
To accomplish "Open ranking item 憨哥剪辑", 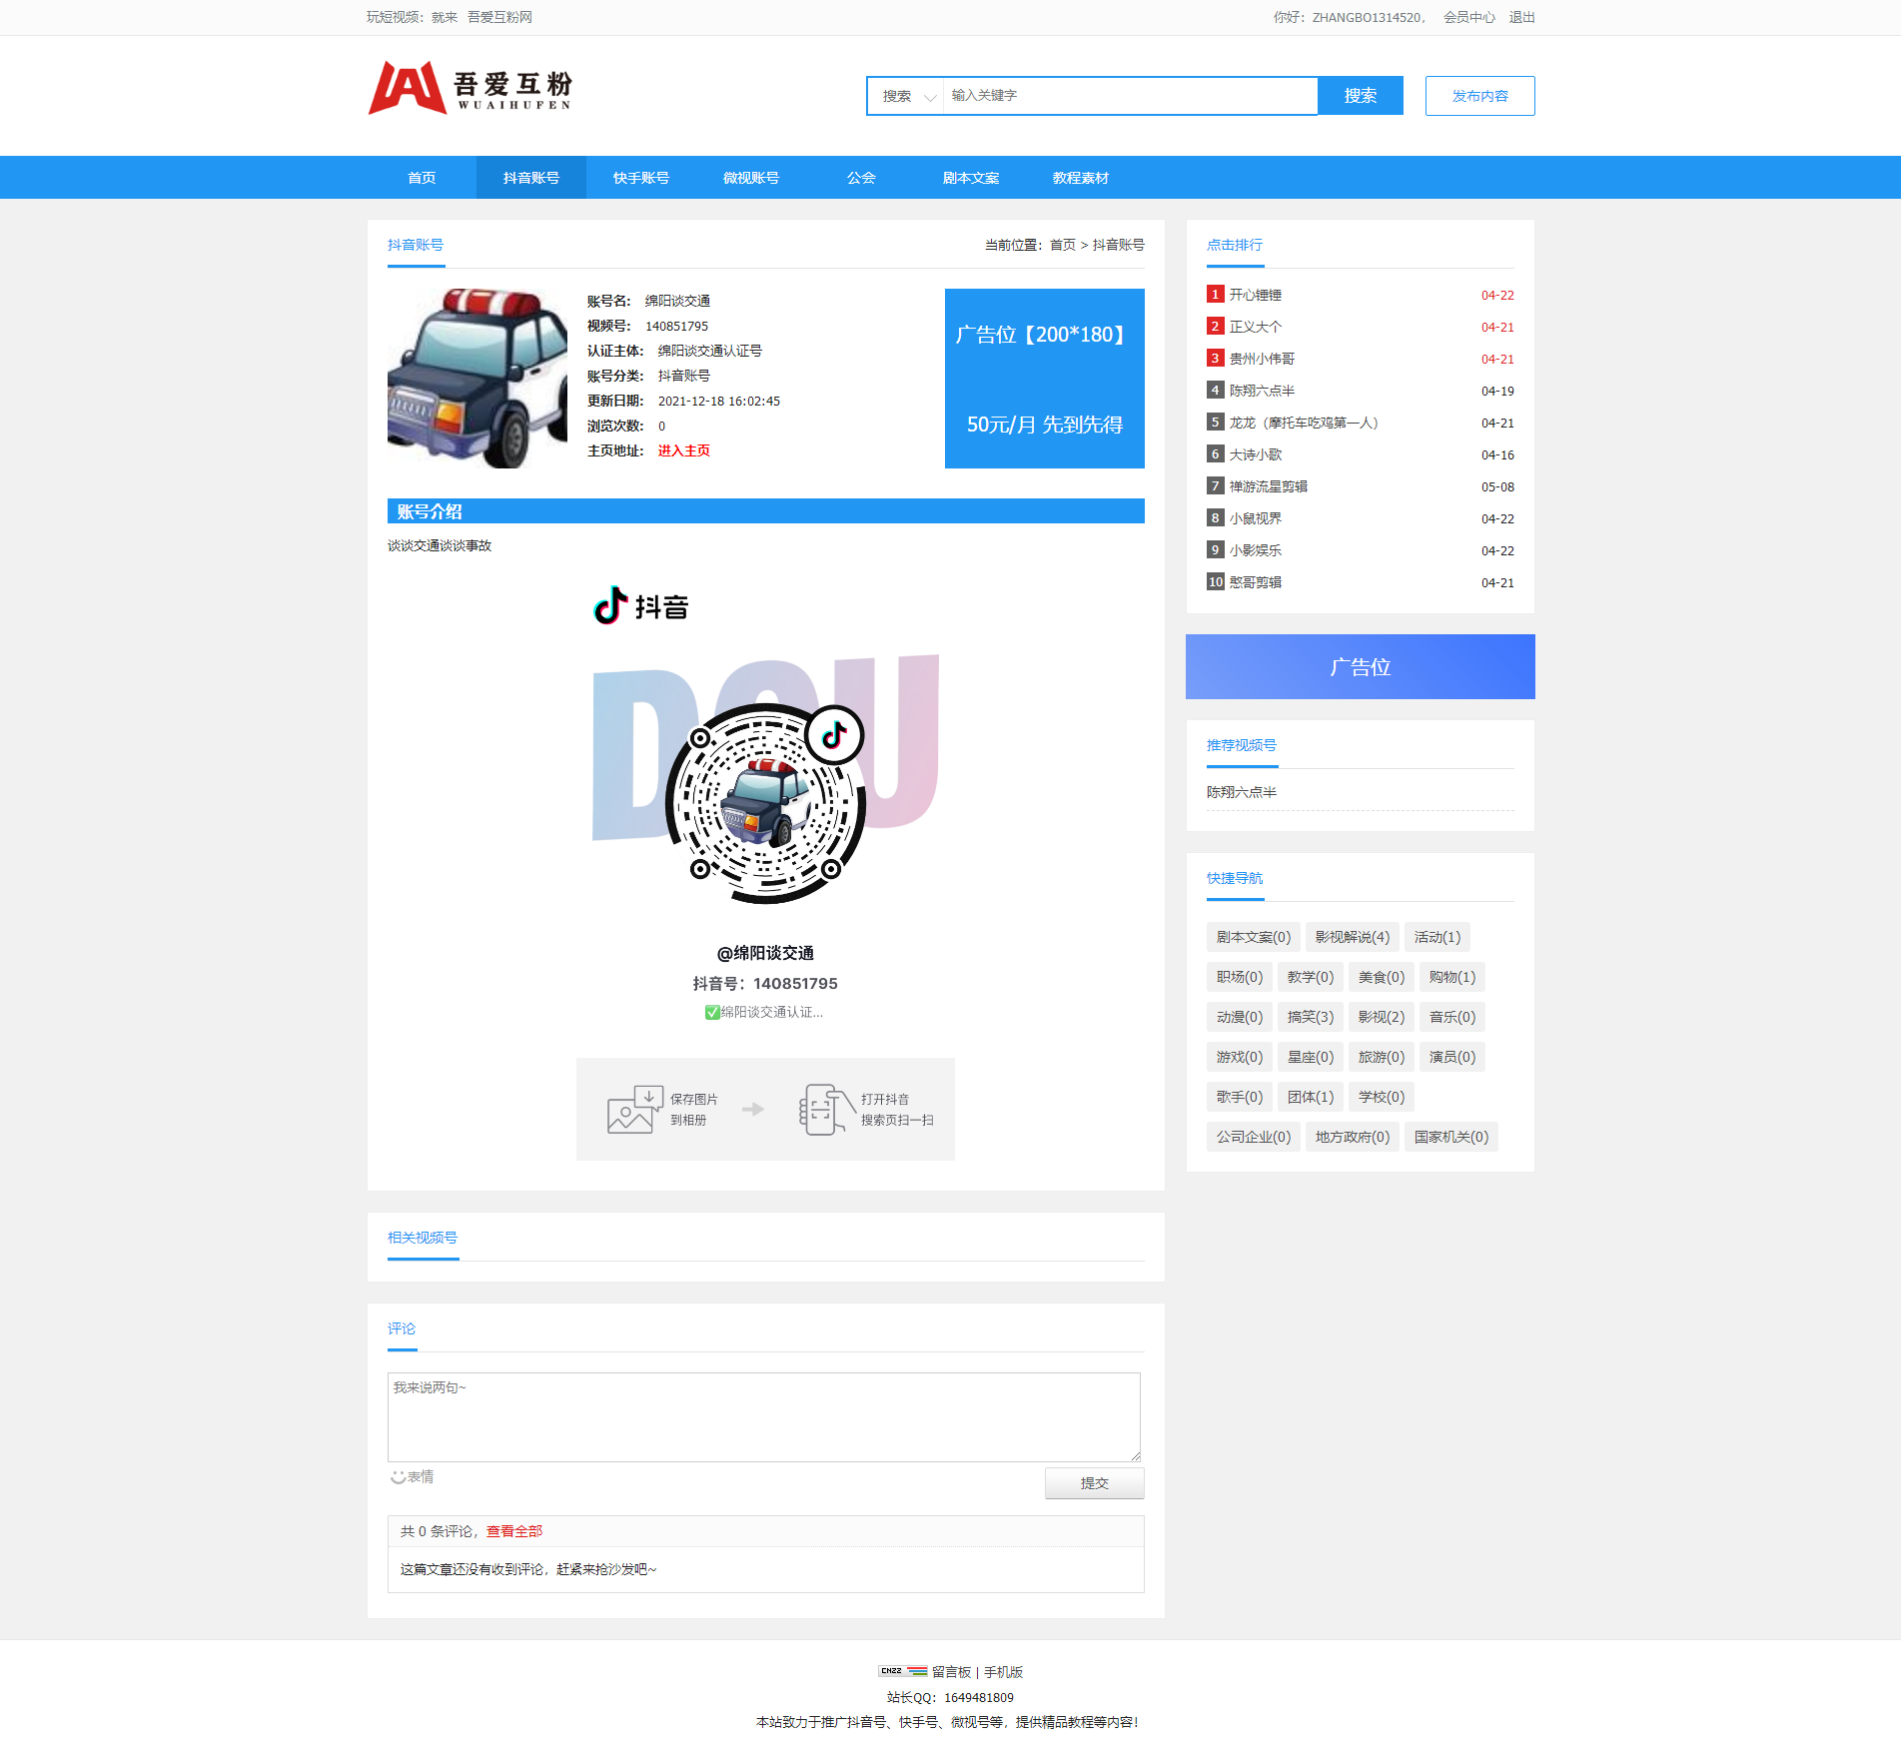I will tap(1255, 582).
